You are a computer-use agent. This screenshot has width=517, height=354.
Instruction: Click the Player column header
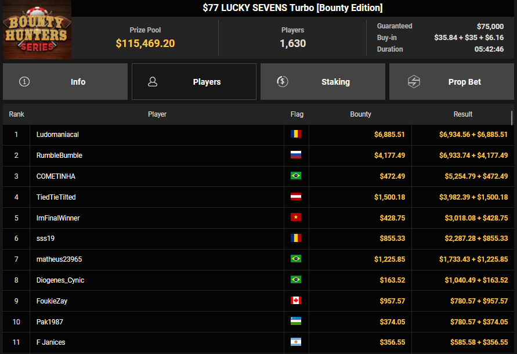pos(157,114)
